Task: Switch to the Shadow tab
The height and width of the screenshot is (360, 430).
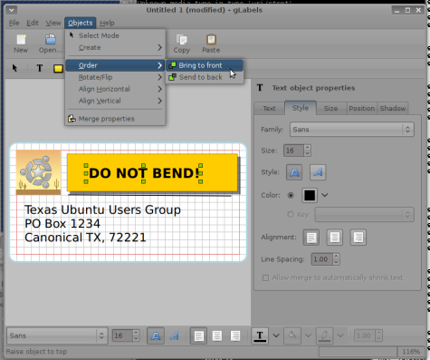Action: tap(393, 108)
